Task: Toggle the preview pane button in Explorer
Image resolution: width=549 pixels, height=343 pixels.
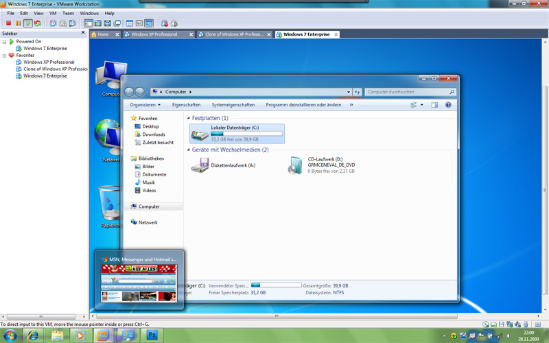Action: coord(434,105)
